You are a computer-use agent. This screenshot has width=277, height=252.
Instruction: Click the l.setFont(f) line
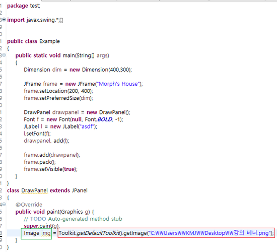point(37,134)
